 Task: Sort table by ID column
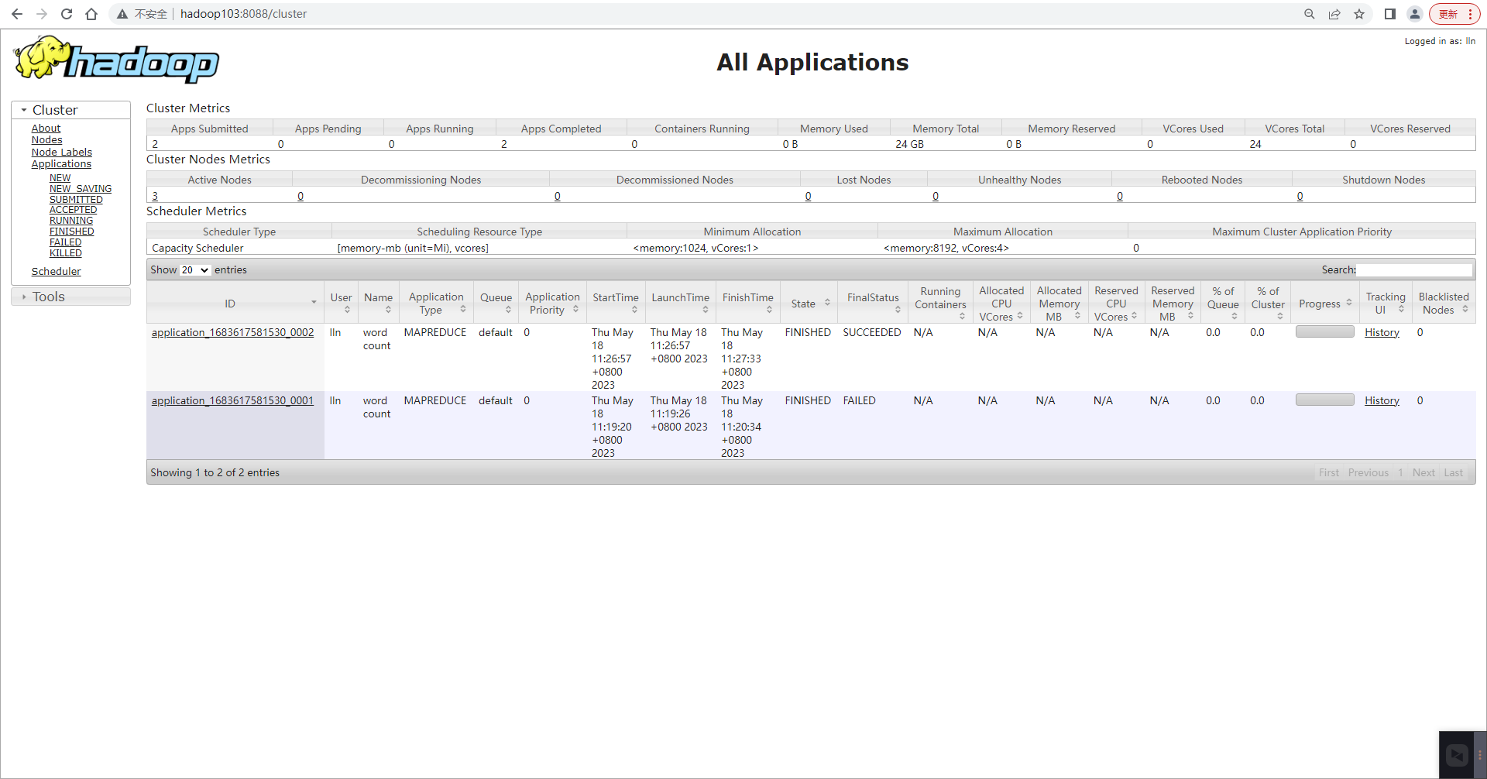pyautogui.click(x=235, y=304)
